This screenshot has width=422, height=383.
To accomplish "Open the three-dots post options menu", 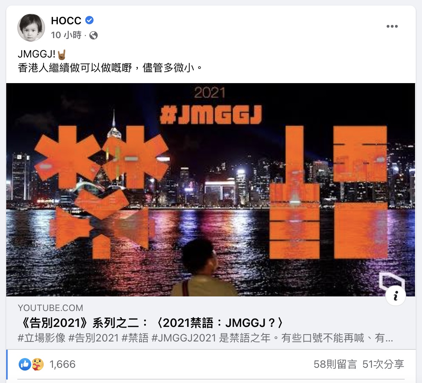I will point(392,26).
